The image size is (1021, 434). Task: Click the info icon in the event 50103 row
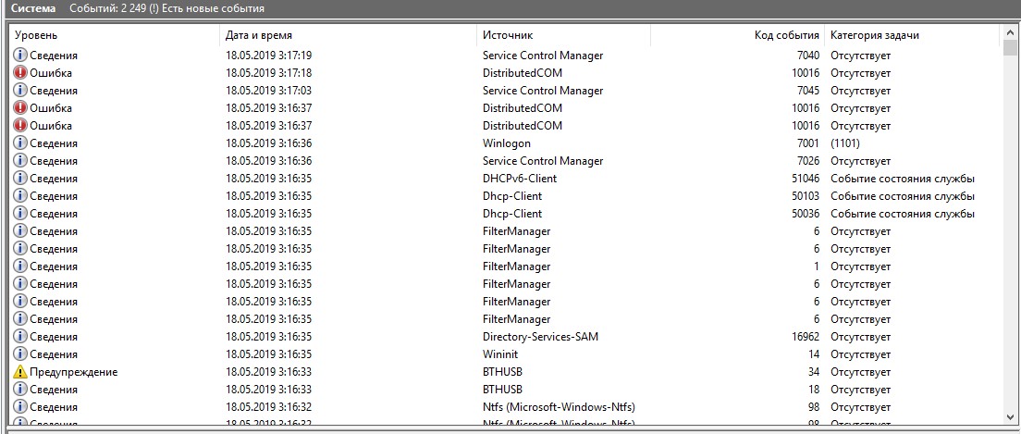pyautogui.click(x=21, y=196)
